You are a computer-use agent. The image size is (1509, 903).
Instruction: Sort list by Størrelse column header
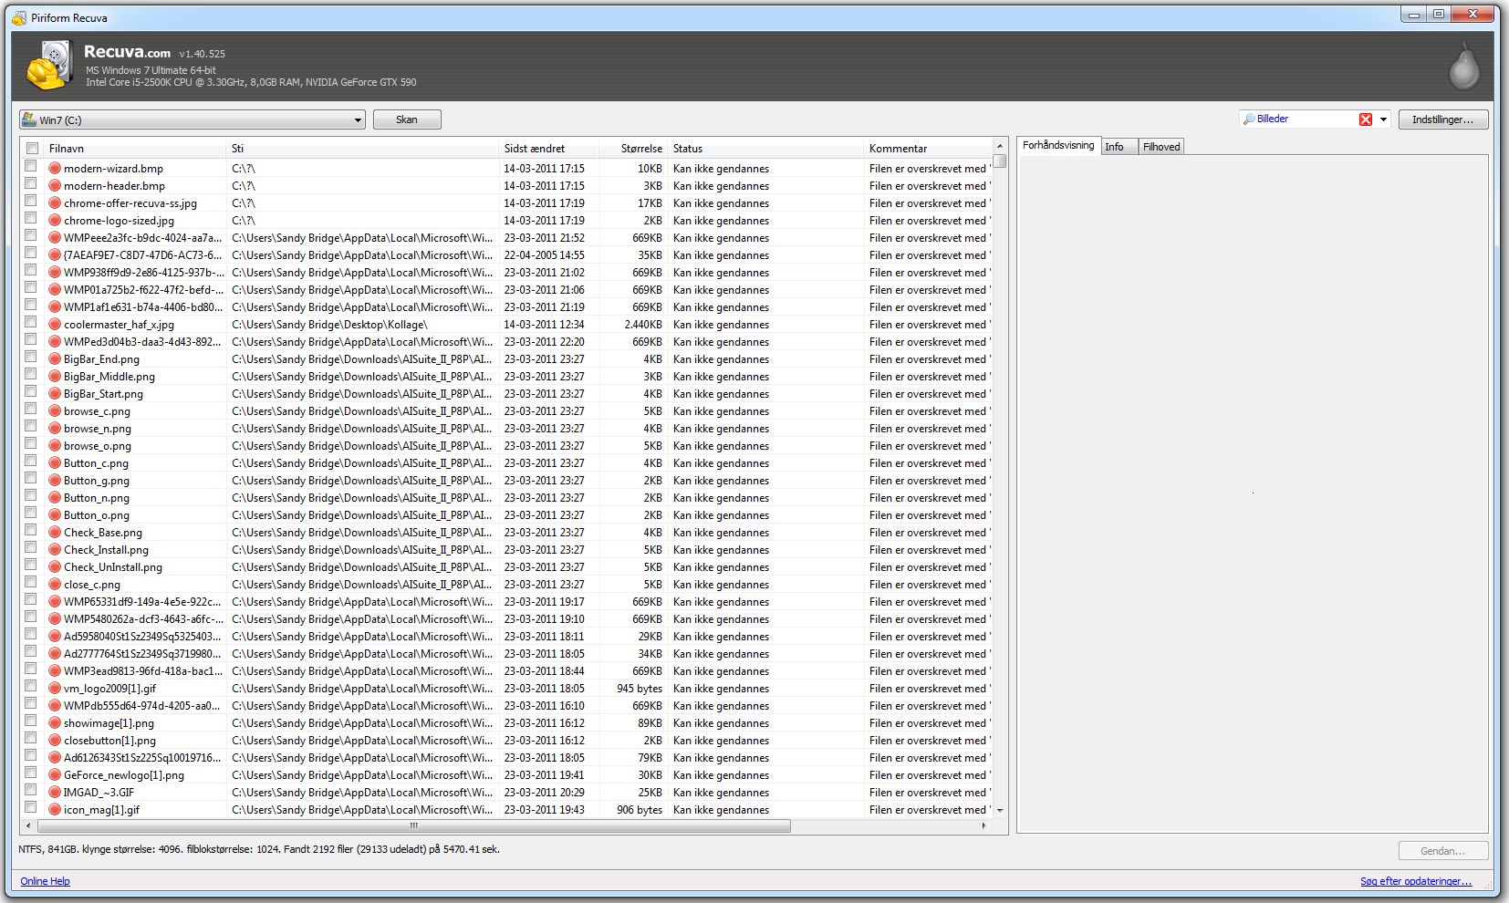point(640,149)
